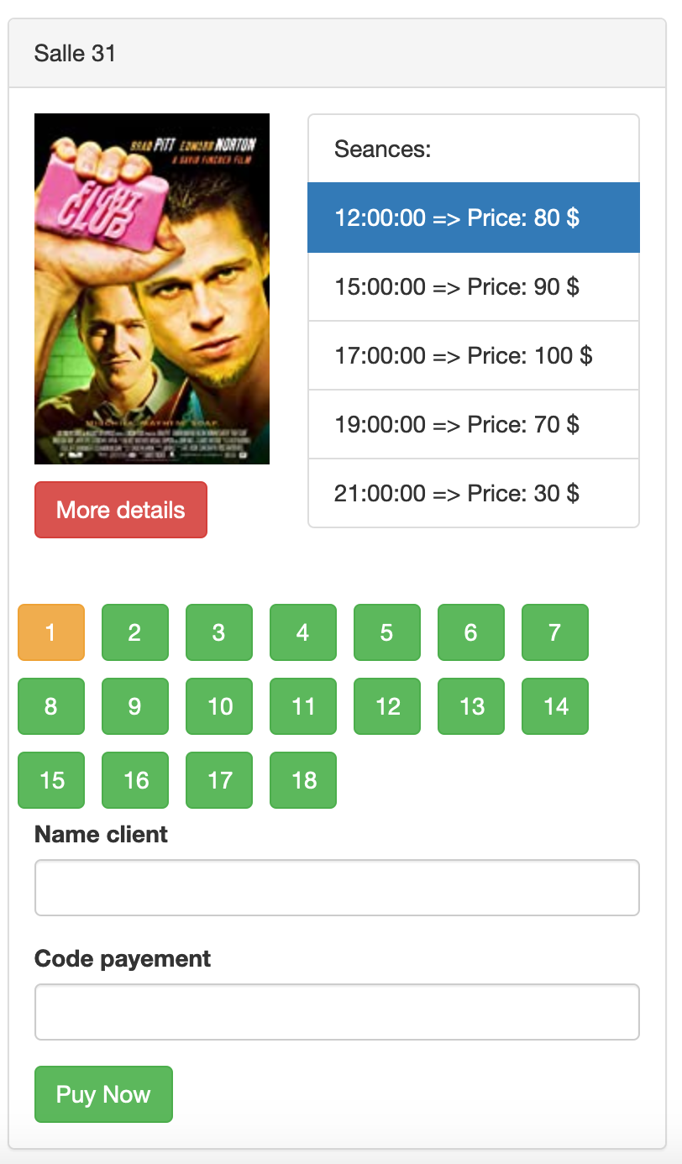Screen dimensions: 682x1164
Task: Select the 12:00:00 seance at 80 $
Action: point(473,218)
